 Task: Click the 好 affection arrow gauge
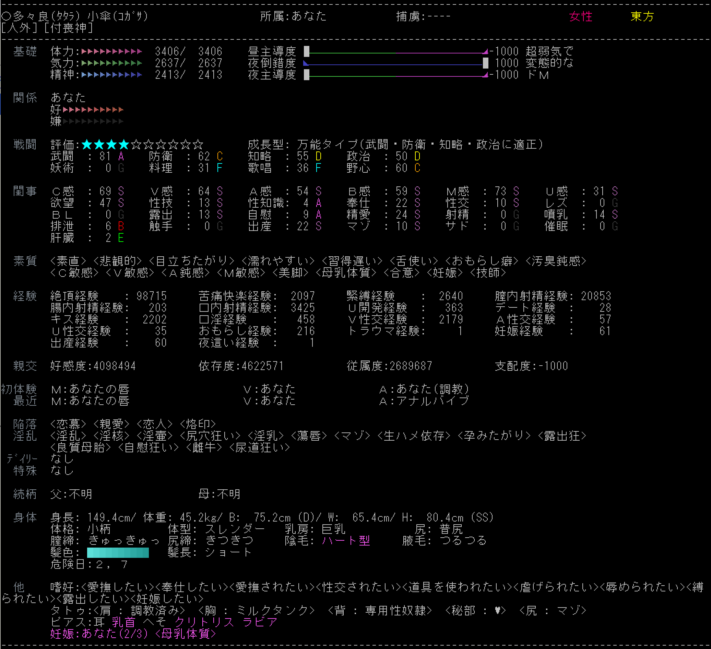[x=93, y=110]
